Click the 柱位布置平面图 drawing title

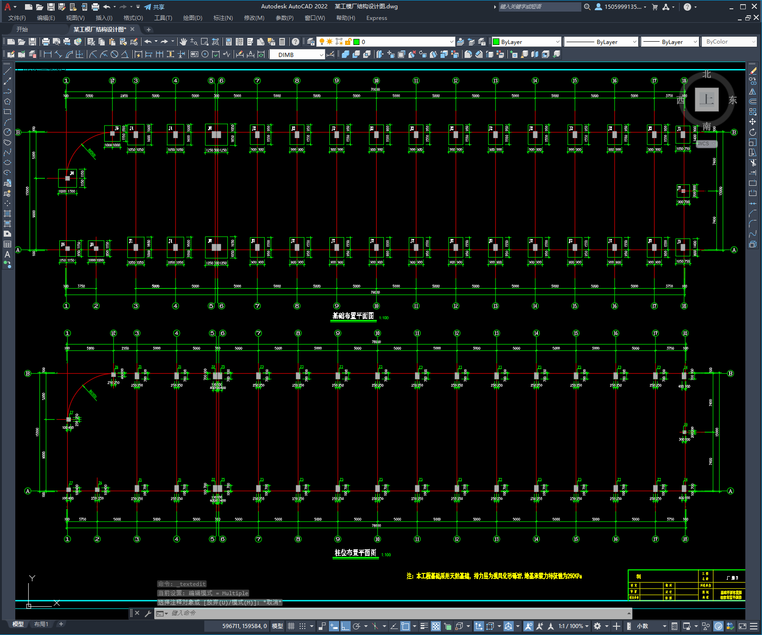point(356,553)
